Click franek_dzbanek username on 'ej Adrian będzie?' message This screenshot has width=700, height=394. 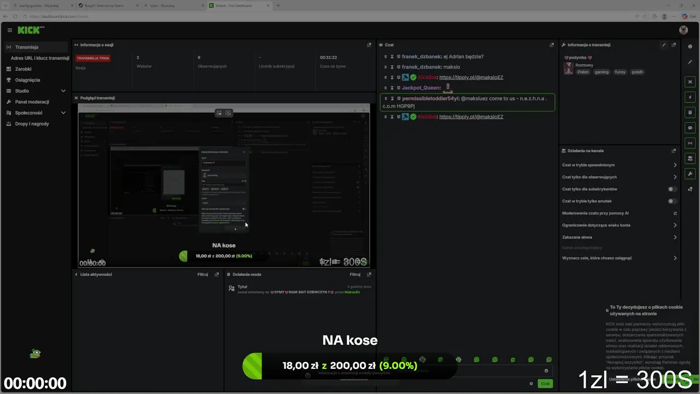click(x=422, y=56)
